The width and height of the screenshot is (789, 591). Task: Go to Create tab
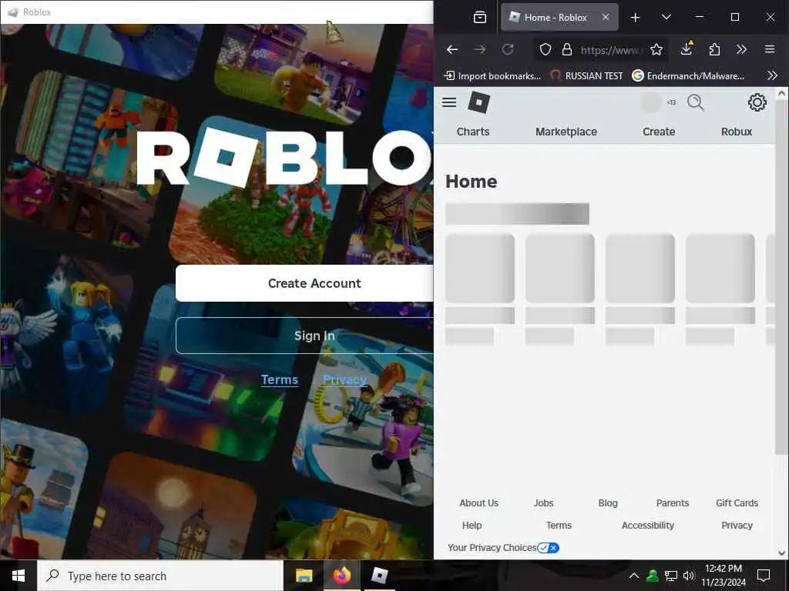coord(659,132)
